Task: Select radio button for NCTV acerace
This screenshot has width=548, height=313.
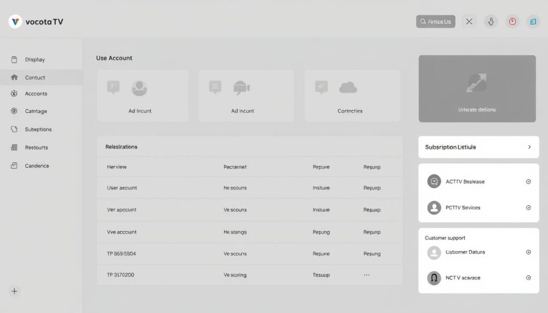Action: 528,278
